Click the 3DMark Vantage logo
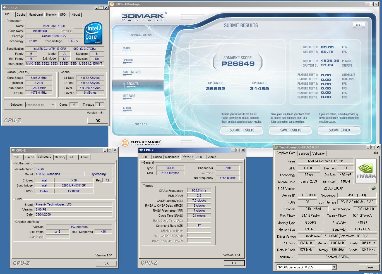The height and width of the screenshot is (274, 382). [144, 17]
